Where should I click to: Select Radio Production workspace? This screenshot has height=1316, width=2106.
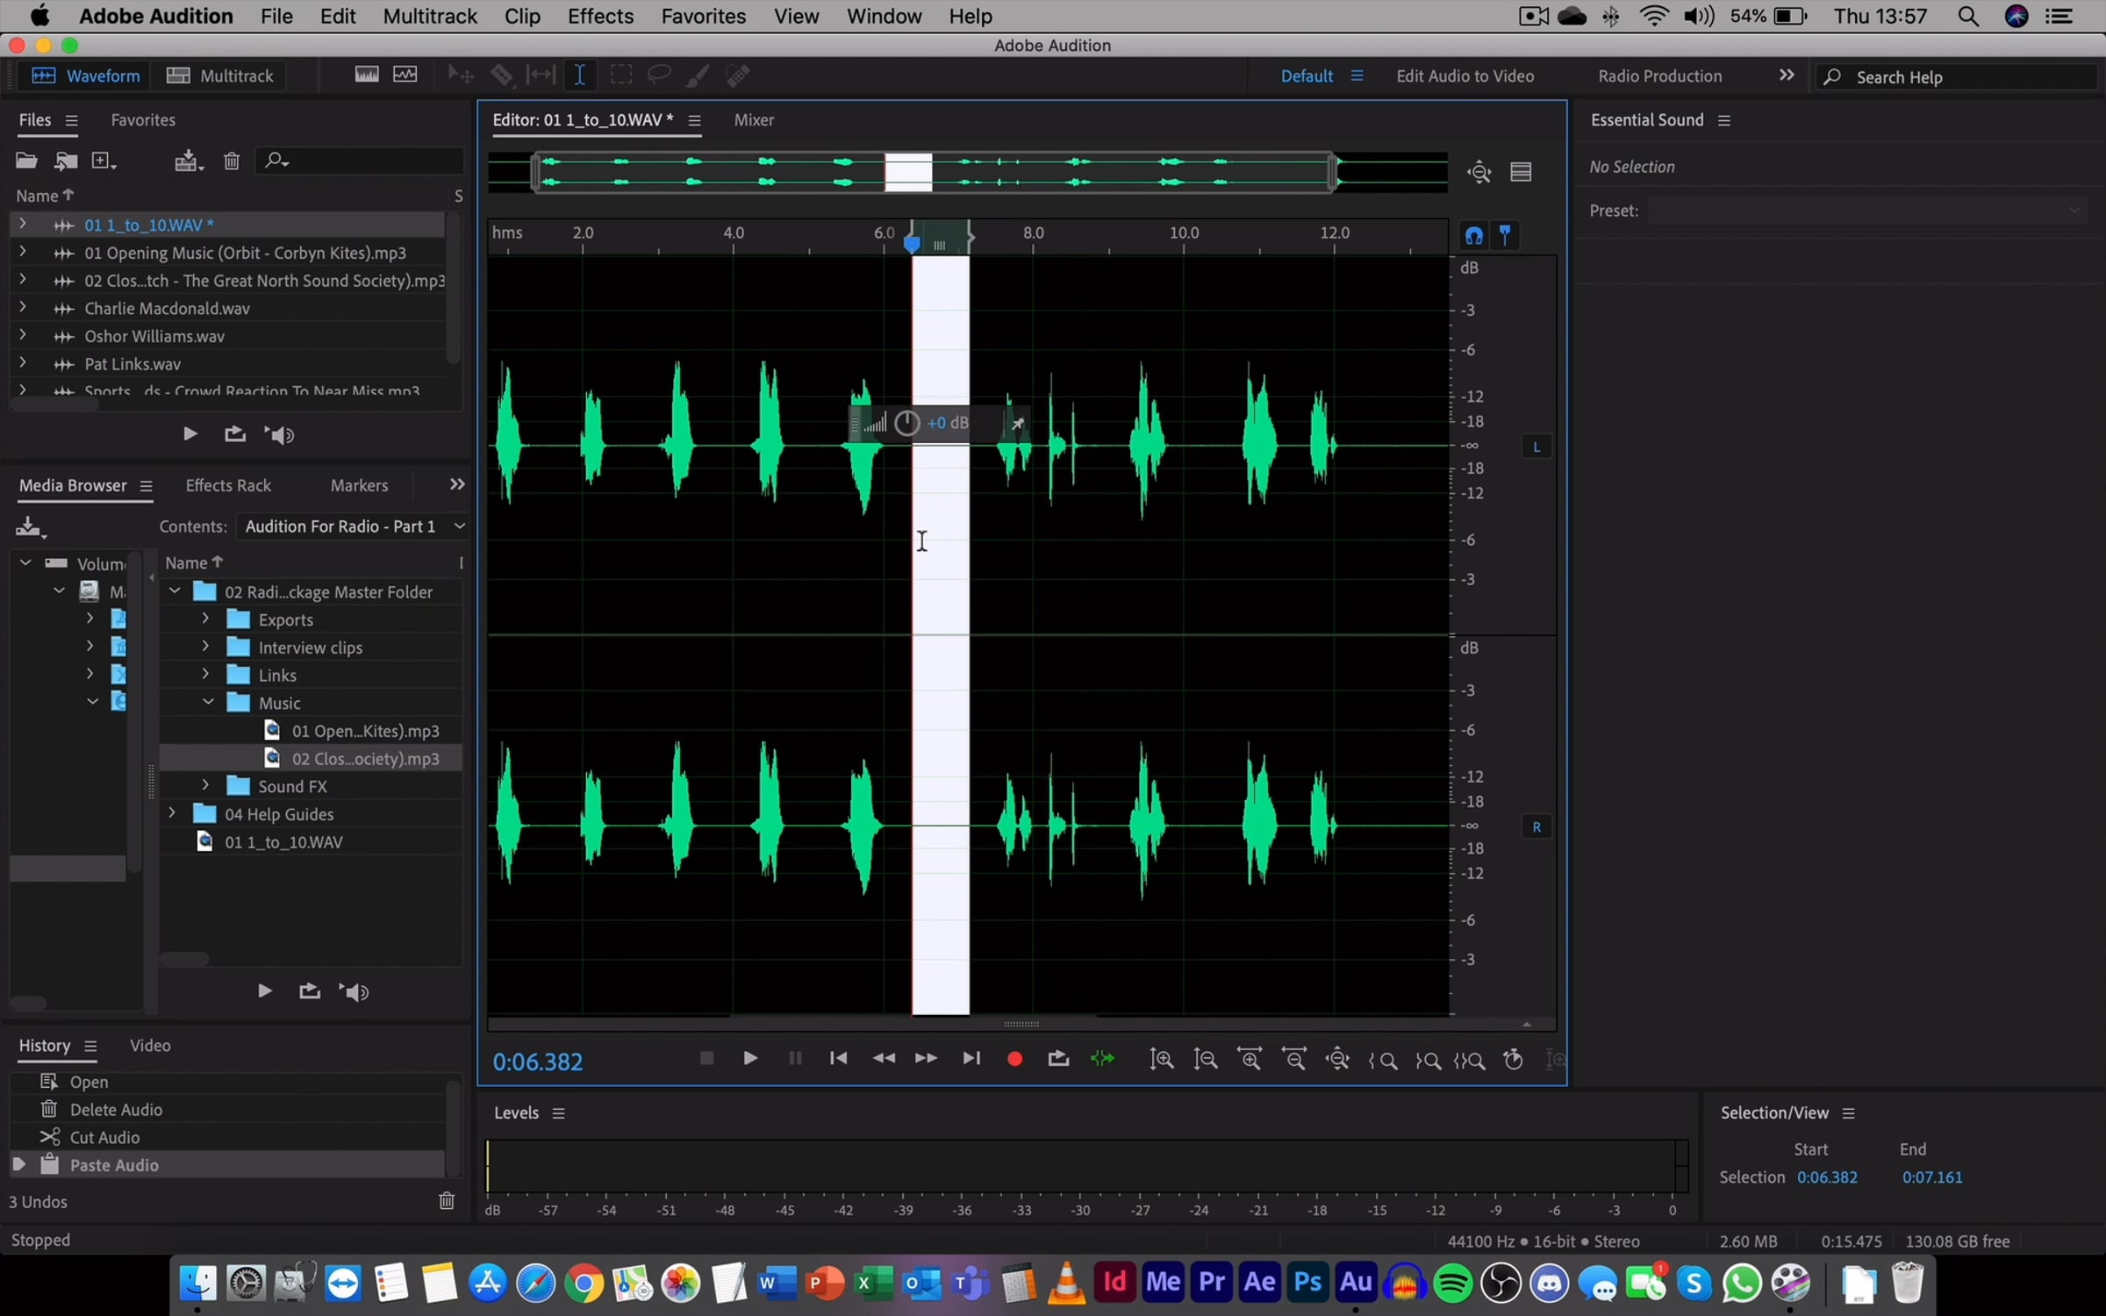pos(1659,76)
